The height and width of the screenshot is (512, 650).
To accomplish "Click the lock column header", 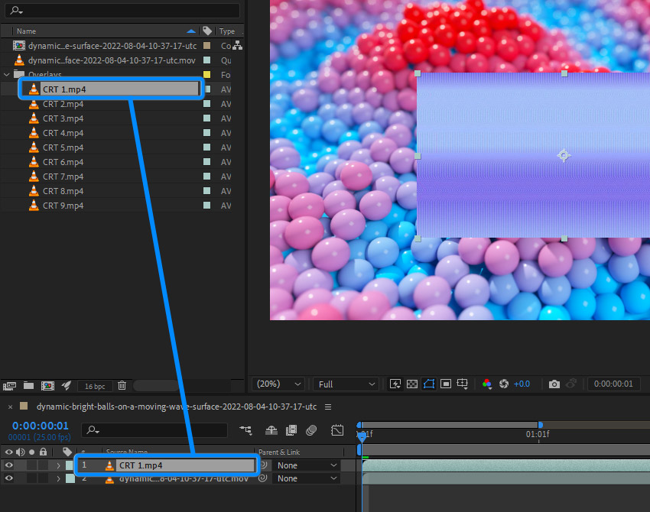I will [43, 452].
